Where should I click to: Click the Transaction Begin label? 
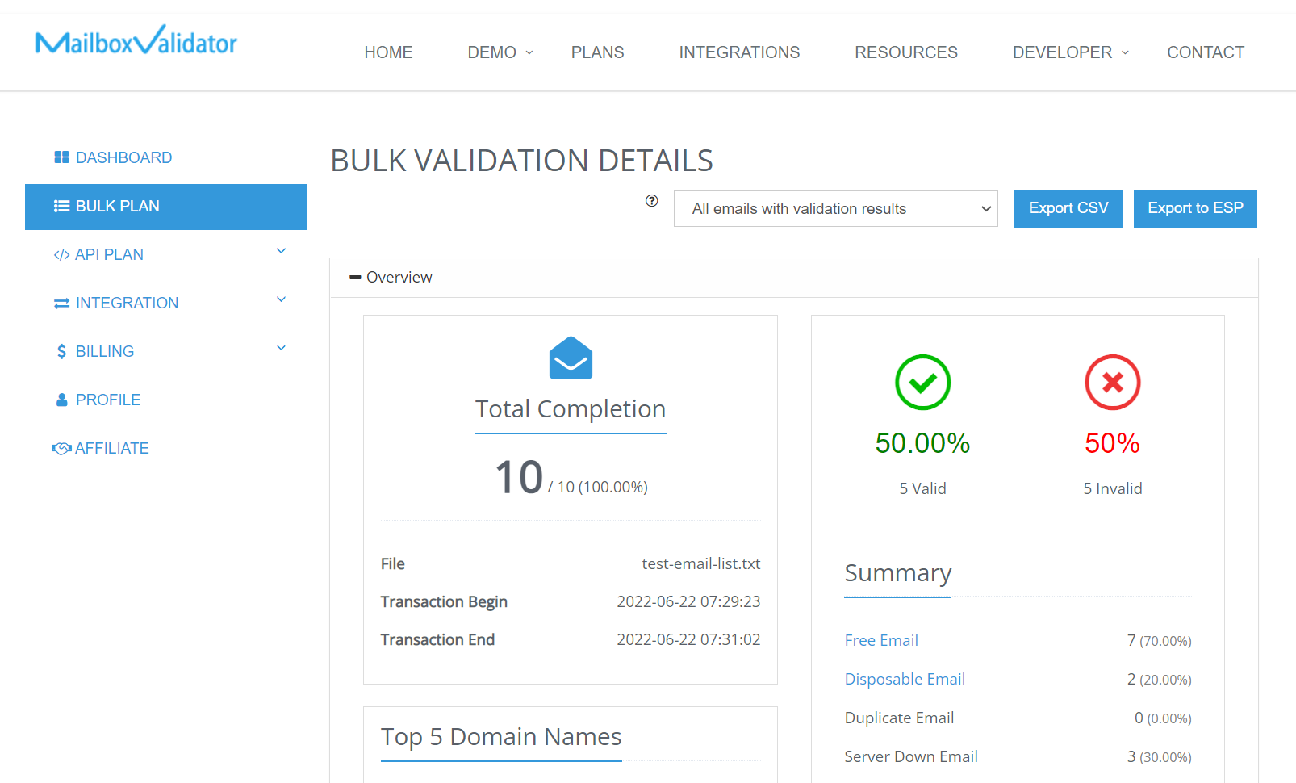(x=444, y=601)
